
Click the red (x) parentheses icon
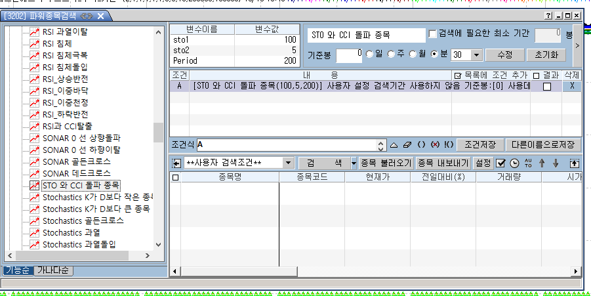click(x=435, y=144)
